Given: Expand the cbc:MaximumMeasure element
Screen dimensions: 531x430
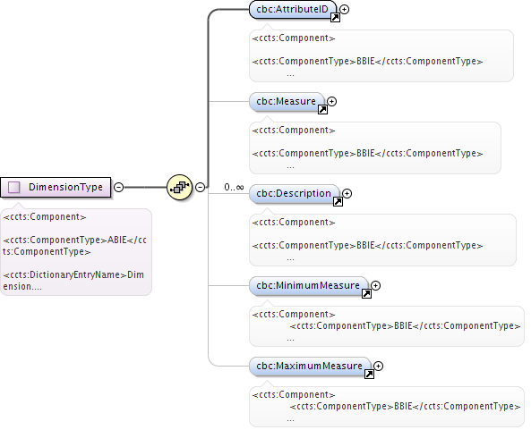Looking at the screenshot, I should click(378, 367).
